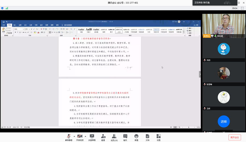This screenshot has height=142, width=246.
Task: Open the 共享屏幕 screen share icon
Action: click(x=92, y=136)
